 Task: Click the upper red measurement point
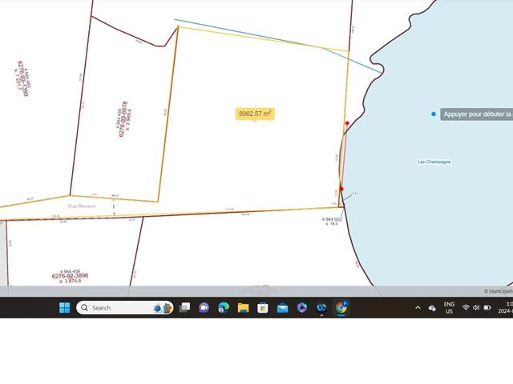point(347,123)
